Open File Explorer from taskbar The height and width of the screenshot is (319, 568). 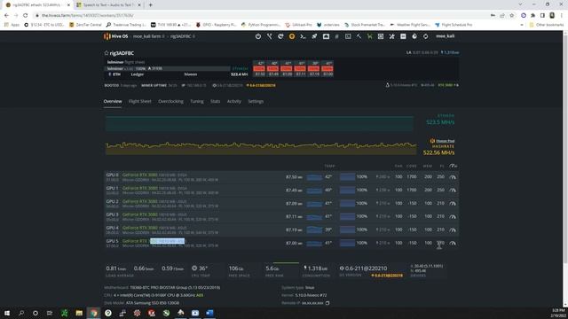[79, 313]
